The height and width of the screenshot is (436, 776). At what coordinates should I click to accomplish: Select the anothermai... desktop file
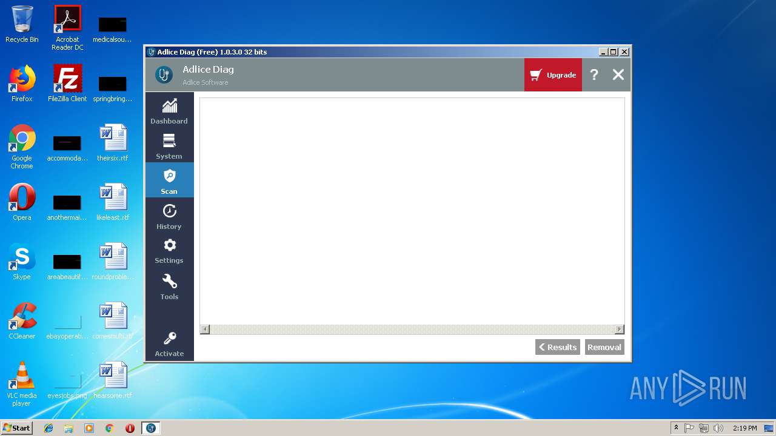click(67, 207)
